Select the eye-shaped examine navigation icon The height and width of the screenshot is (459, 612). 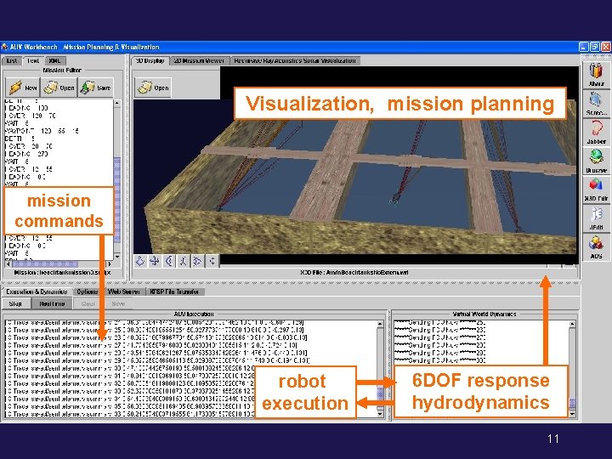click(x=197, y=261)
